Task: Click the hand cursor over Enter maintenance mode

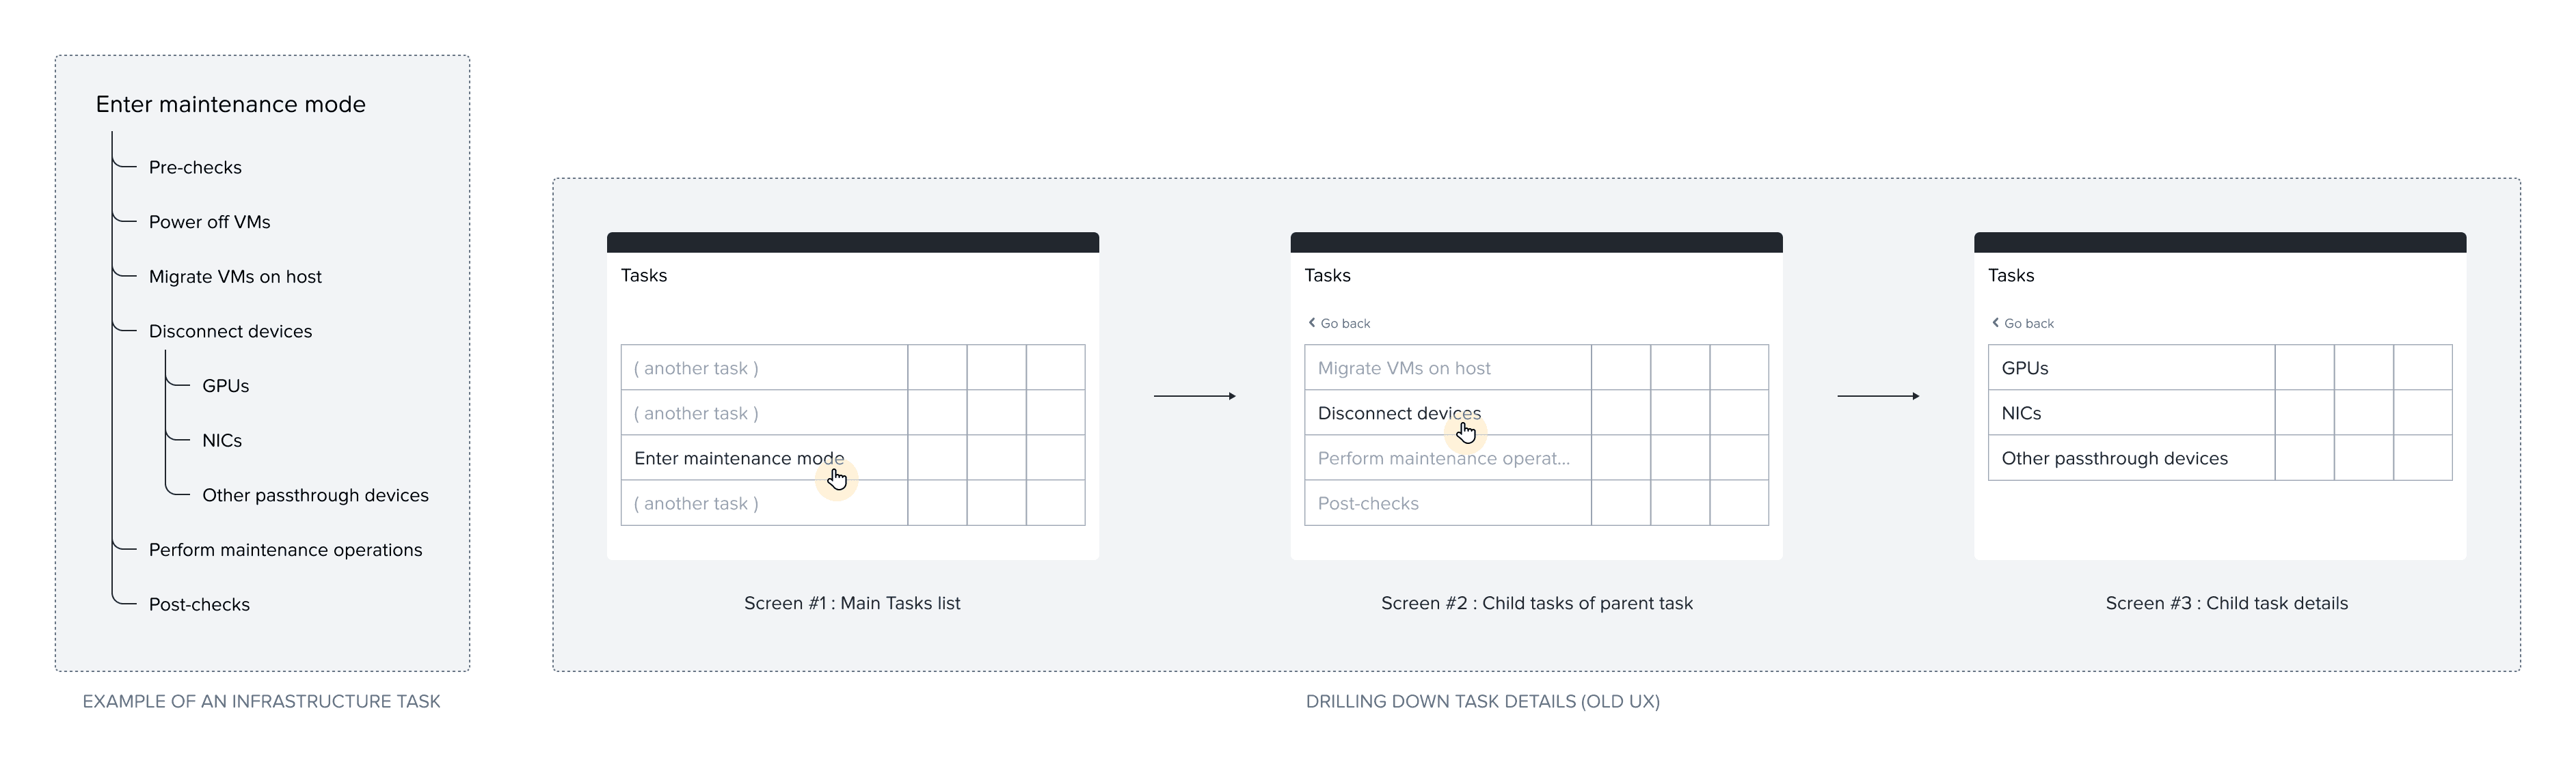Action: (x=837, y=479)
